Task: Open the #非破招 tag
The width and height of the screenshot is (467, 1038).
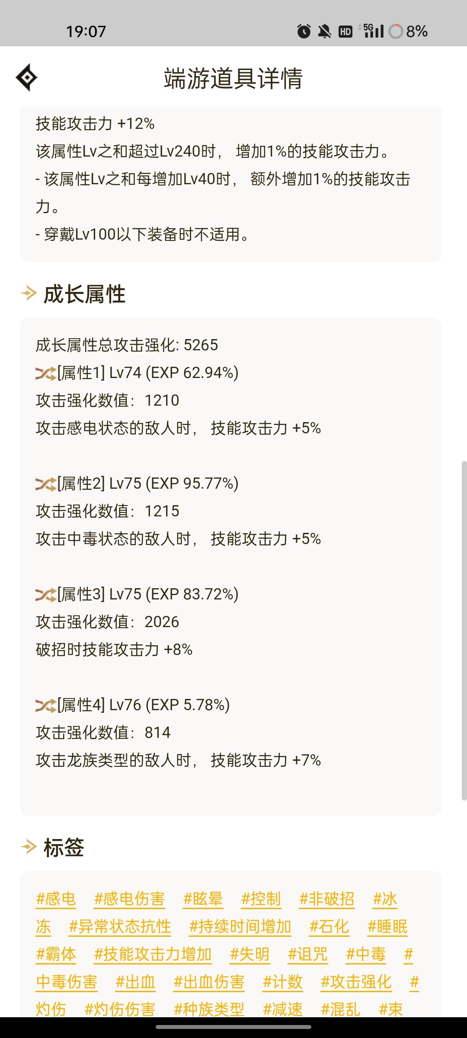Action: coord(326,899)
